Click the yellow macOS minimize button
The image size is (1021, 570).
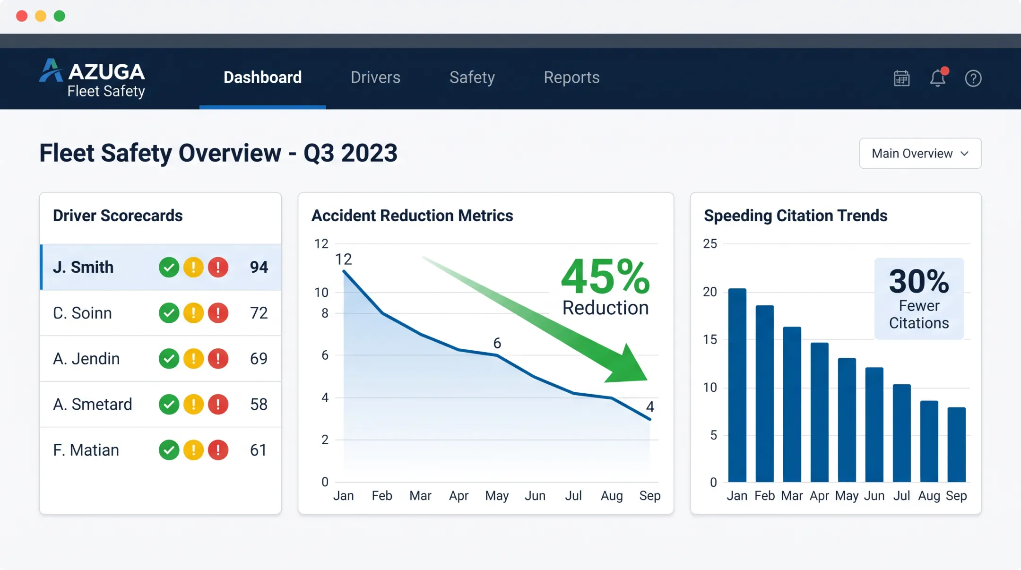tap(41, 16)
